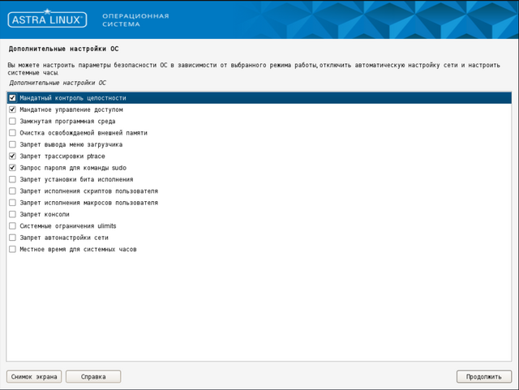Check Системные ограничения ulimits option
This screenshot has width=519, height=390.
point(12,225)
